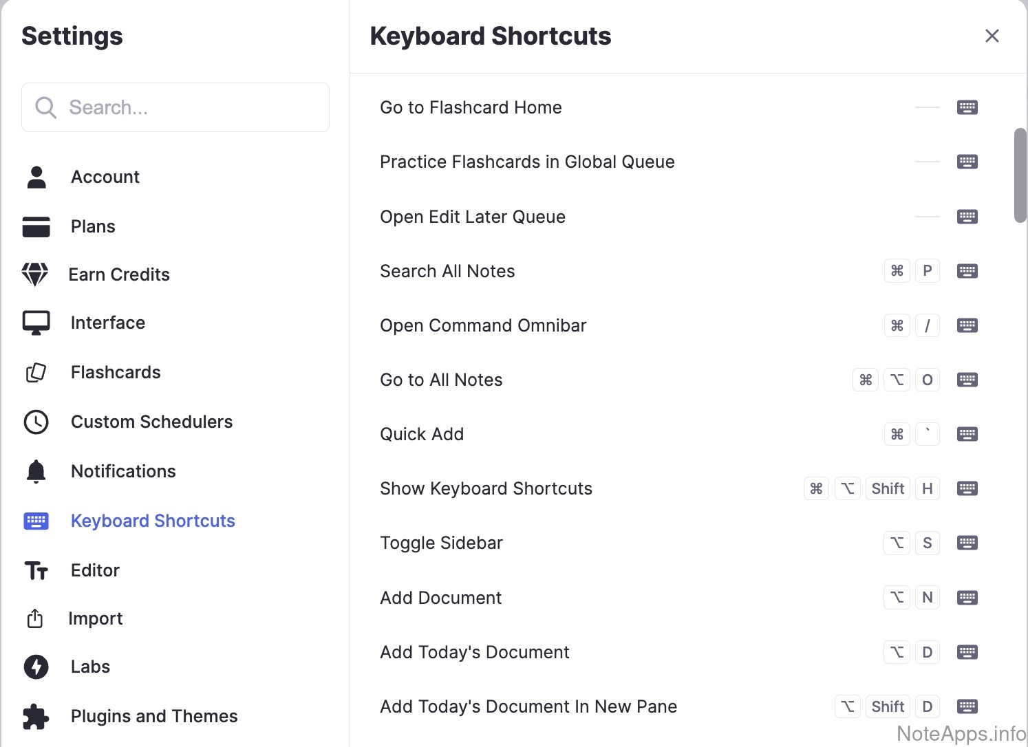Edit shortcut icon for Toggle Sidebar
1028x747 pixels.
(x=967, y=543)
